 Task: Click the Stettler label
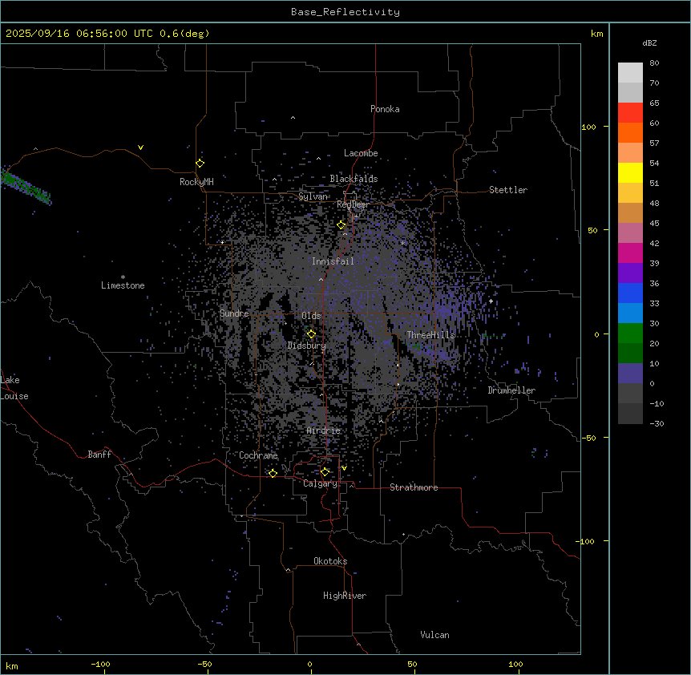coord(508,190)
